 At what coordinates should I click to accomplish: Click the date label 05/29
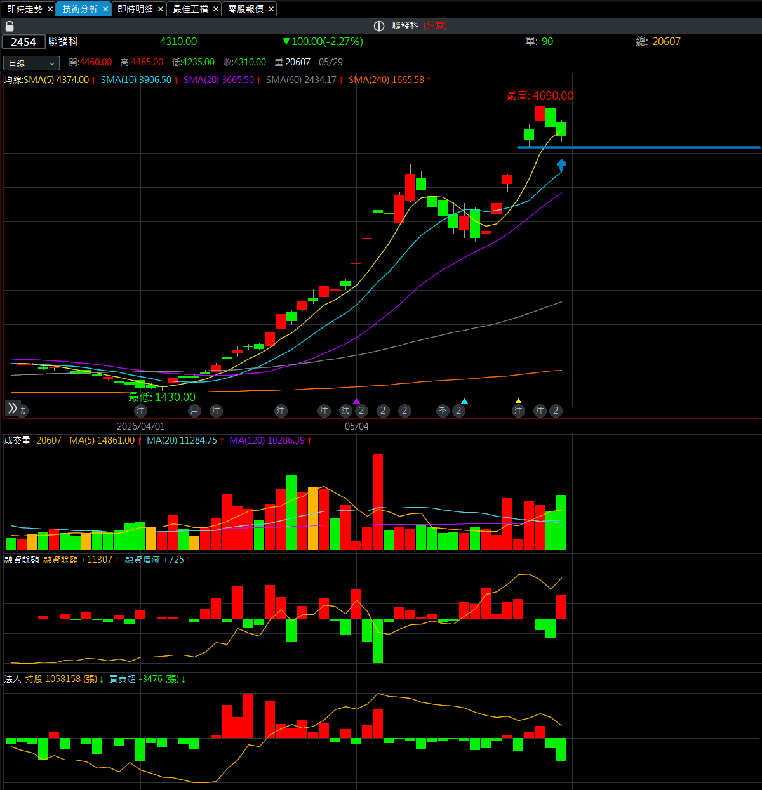click(331, 62)
